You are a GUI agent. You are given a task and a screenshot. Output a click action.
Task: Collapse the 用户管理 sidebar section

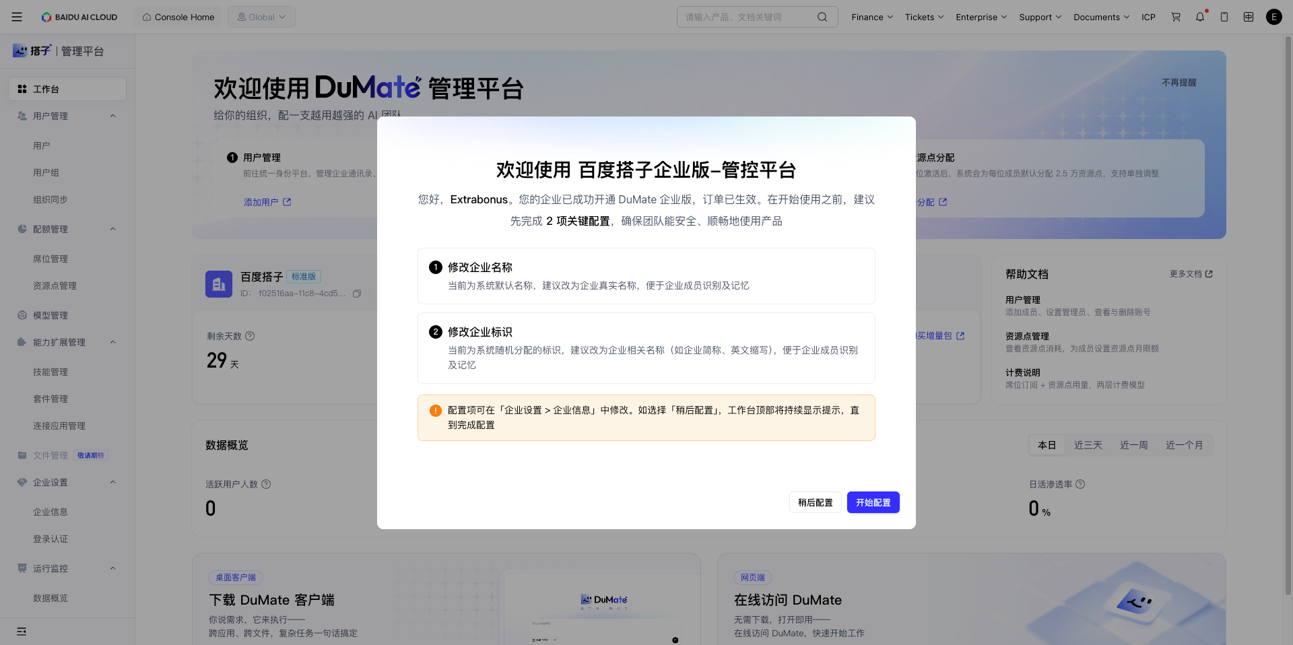click(113, 116)
